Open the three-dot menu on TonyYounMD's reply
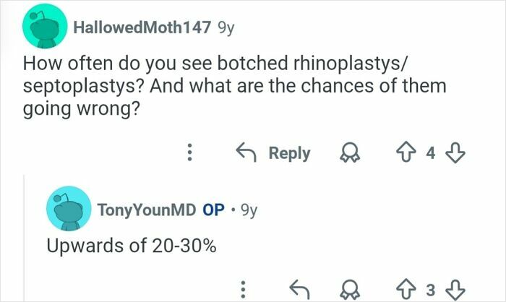 [245, 290]
